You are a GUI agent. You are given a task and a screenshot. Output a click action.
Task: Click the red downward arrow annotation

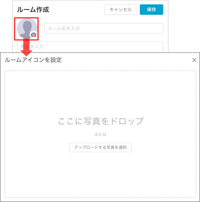coord(26,47)
